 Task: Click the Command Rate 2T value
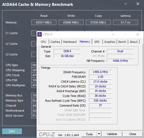click(x=100, y=105)
